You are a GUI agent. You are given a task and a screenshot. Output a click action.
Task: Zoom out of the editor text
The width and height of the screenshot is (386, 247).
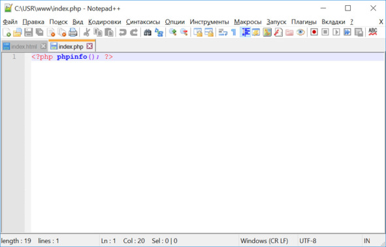184,32
